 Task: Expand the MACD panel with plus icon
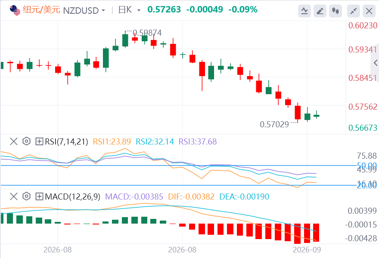tap(39, 197)
